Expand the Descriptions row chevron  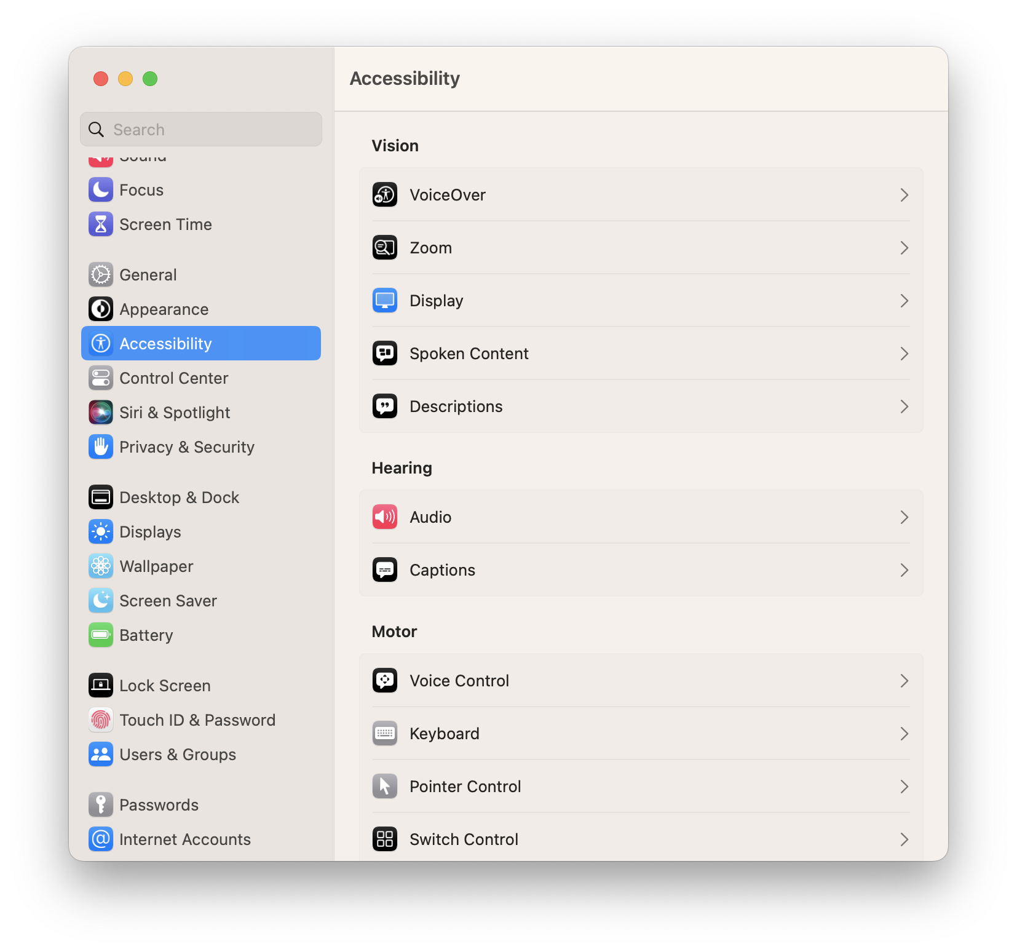tap(904, 407)
